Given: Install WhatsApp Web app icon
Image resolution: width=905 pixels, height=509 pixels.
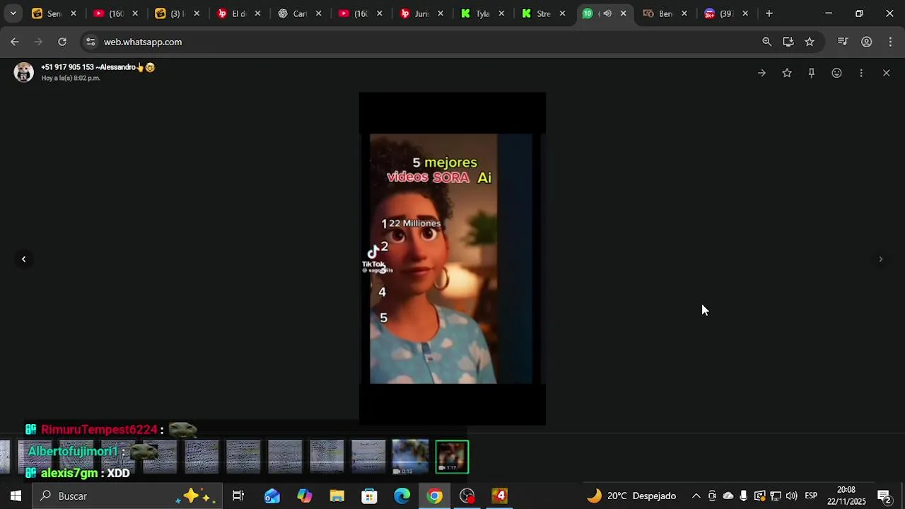Looking at the screenshot, I should point(788,42).
